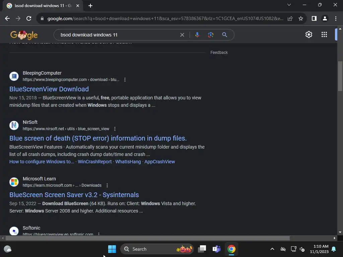Follow the How to configure Windows to... sublink

pos(42,162)
